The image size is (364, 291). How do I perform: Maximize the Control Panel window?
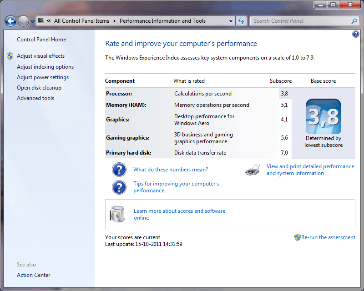(x=333, y=5)
